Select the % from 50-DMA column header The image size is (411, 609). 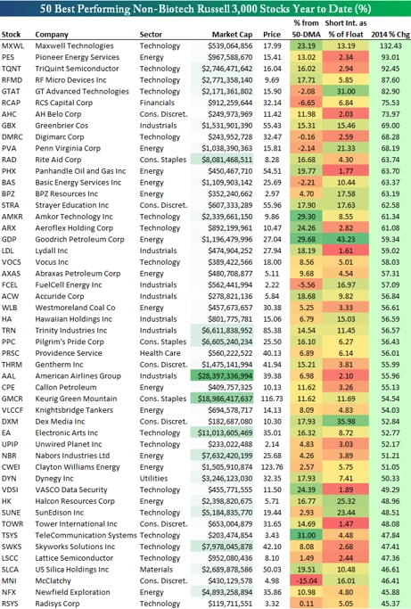(x=306, y=29)
